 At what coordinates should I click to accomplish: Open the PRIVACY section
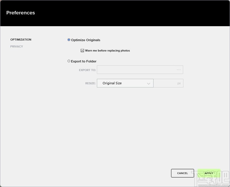click(x=17, y=47)
